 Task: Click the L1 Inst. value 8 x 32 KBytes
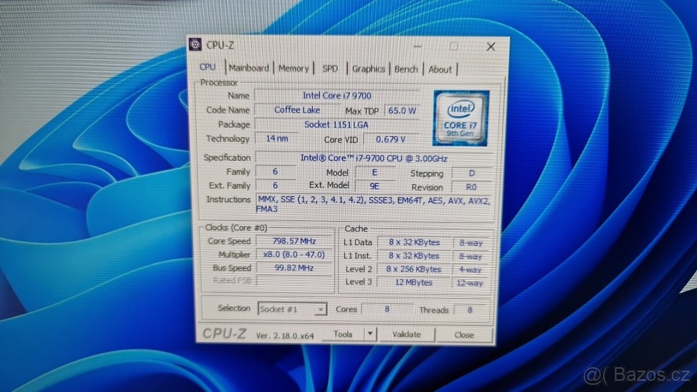(414, 256)
